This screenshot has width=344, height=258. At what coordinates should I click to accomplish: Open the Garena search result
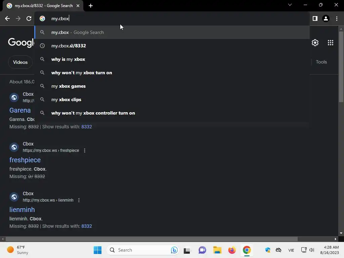tap(20, 110)
